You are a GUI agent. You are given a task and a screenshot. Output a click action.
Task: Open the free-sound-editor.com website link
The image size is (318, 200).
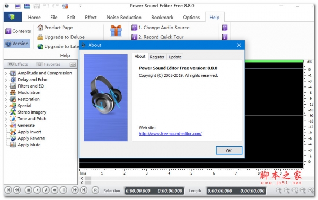pos(170,134)
